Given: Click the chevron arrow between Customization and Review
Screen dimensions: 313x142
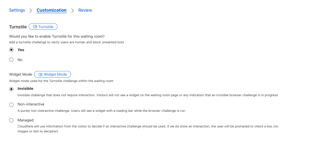Looking at the screenshot, I should (72, 11).
